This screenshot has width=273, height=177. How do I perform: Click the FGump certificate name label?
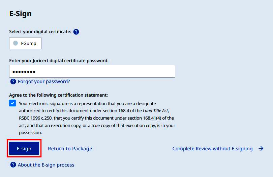[x=29, y=43]
